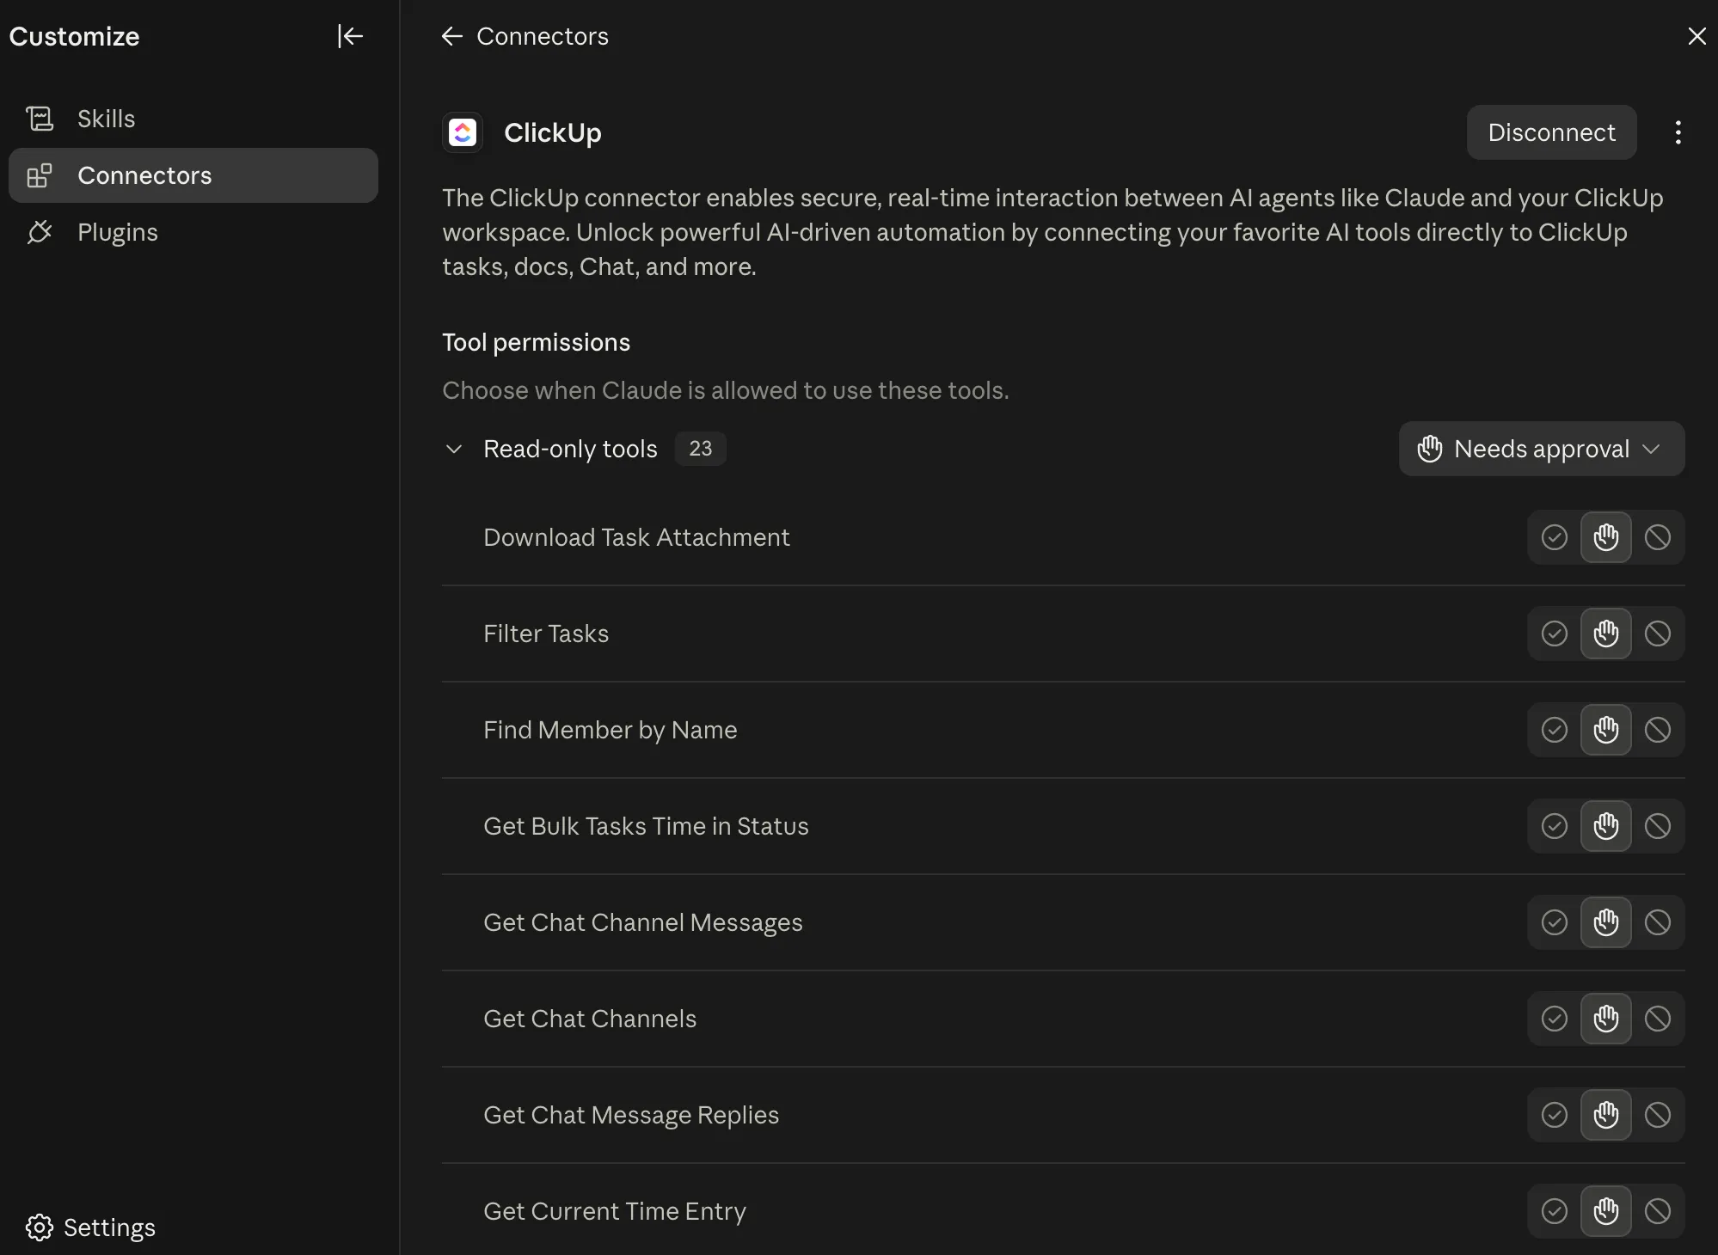Click the Connectors header title

pos(543,36)
